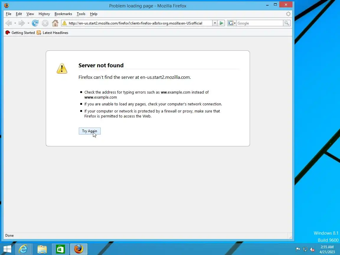
Task: Open the File menu
Action: 9,14
